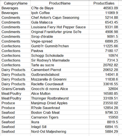Click the Alice Mutton cell
Viewport: 122px width, 136px height.
pos(60,94)
